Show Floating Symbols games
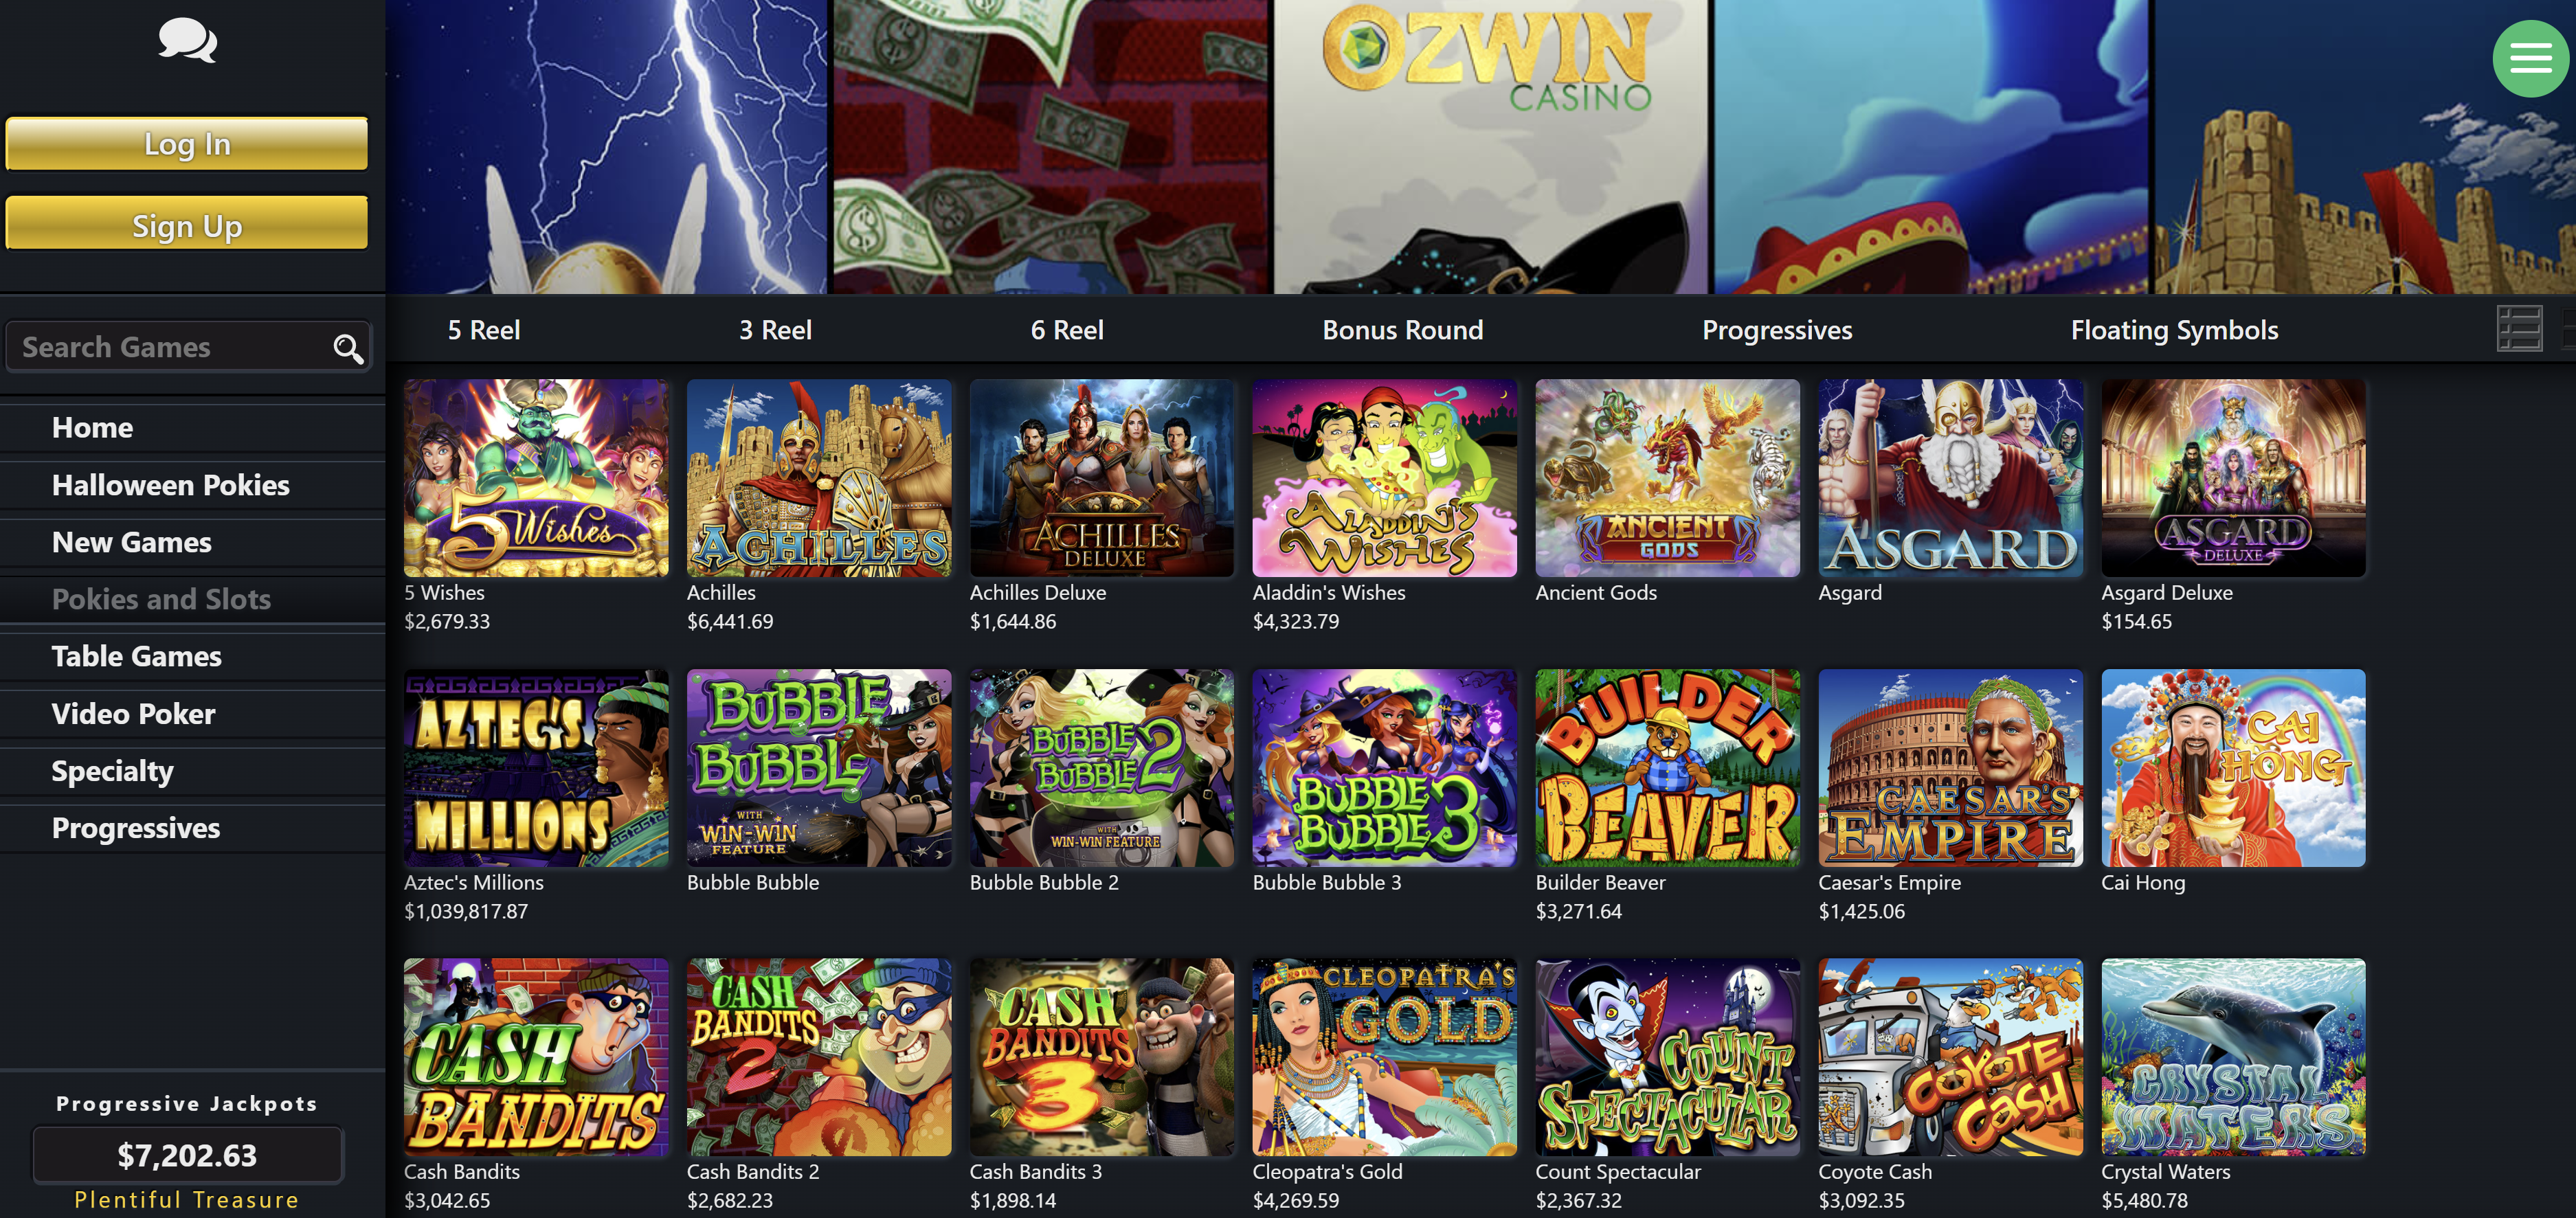Viewport: 2576px width, 1218px height. tap(2174, 330)
